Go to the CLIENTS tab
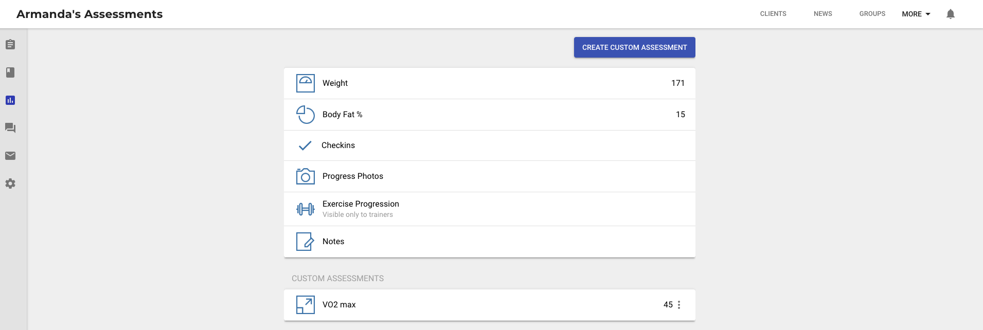The width and height of the screenshot is (983, 330). 773,14
